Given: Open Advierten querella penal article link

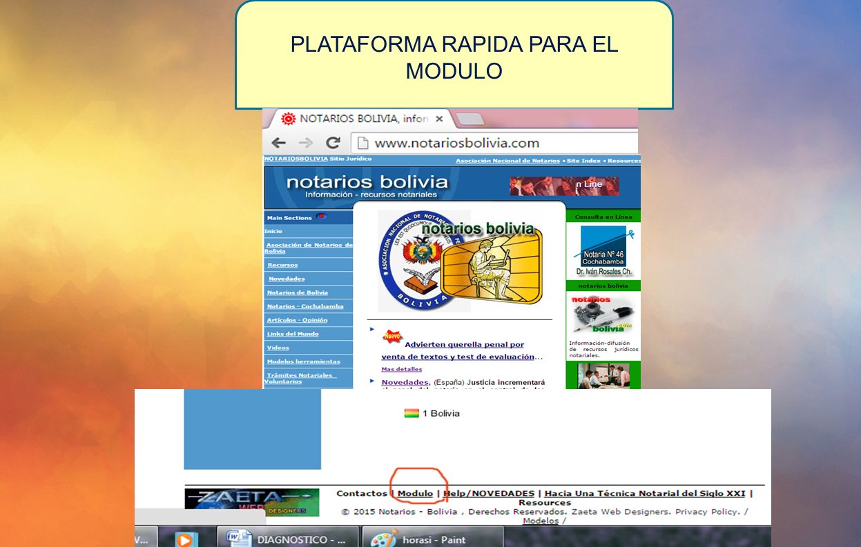Looking at the screenshot, I should tap(463, 350).
